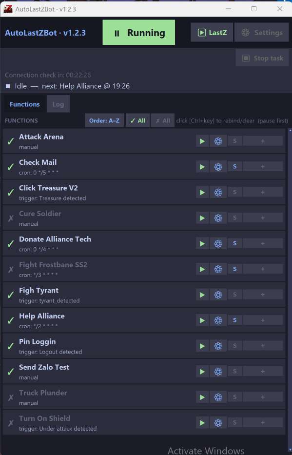This screenshot has width=292, height=455.
Task: Enable Fight Frostbane SS2 via X mark
Action: click(x=11, y=270)
